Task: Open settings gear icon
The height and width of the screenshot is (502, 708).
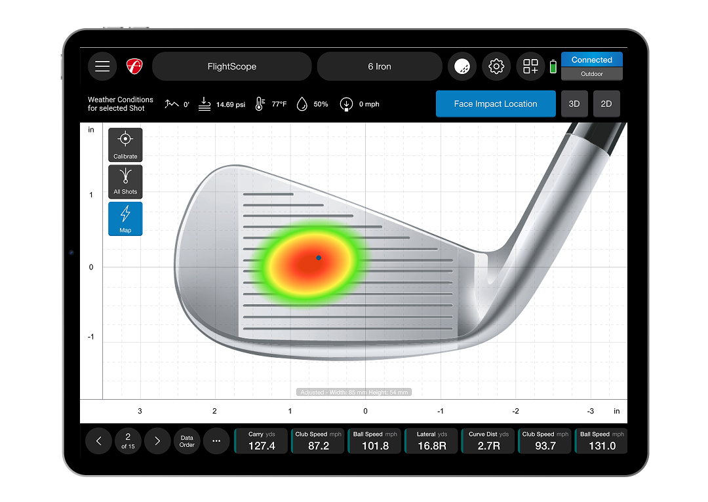Action: 496,66
